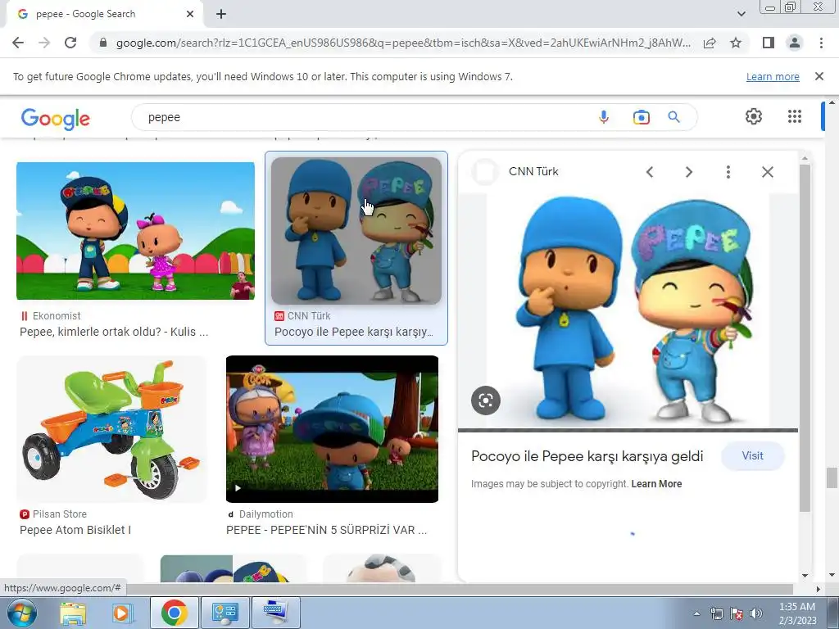Open the on-screen keyboard taskbar item

[x=275, y=613]
